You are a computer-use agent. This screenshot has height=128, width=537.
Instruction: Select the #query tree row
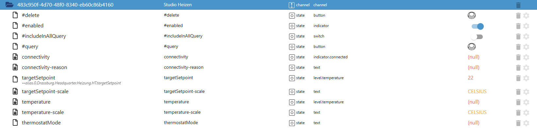click(x=268, y=47)
